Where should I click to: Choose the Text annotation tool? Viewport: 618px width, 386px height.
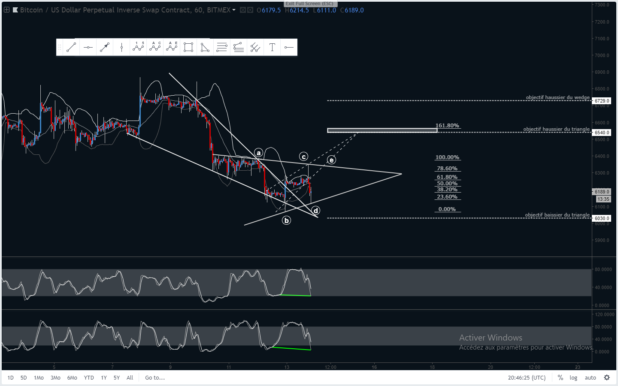pos(272,47)
